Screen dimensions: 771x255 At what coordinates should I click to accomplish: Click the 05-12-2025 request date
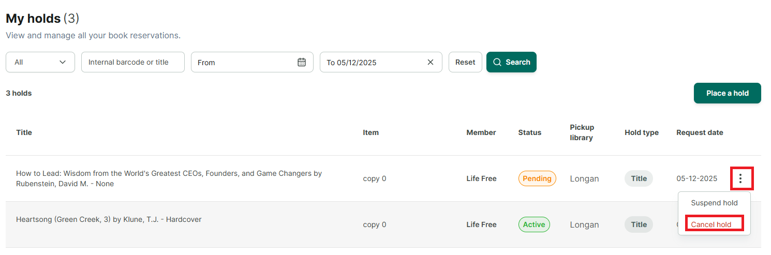(697, 178)
